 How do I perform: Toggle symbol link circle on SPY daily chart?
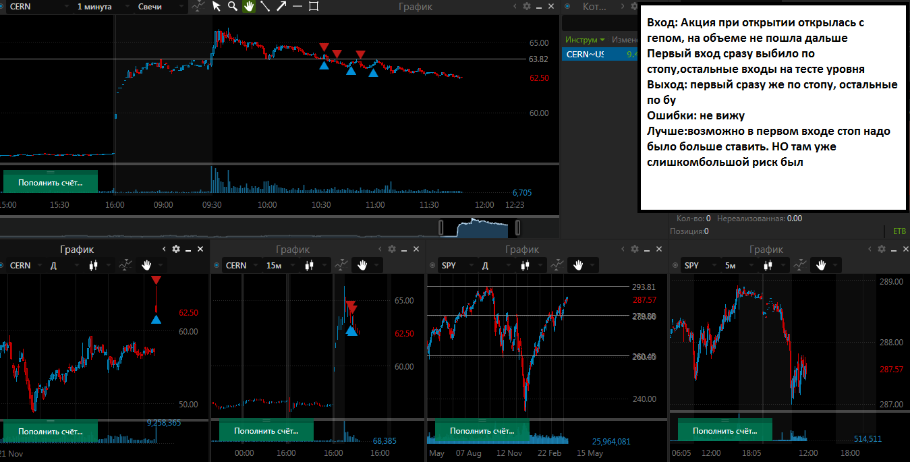coord(432,266)
